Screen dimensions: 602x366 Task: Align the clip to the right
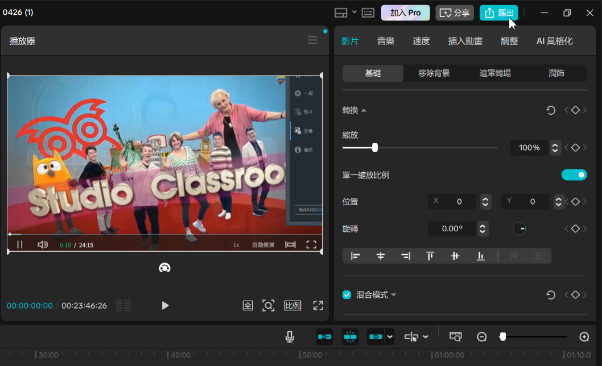[406, 256]
